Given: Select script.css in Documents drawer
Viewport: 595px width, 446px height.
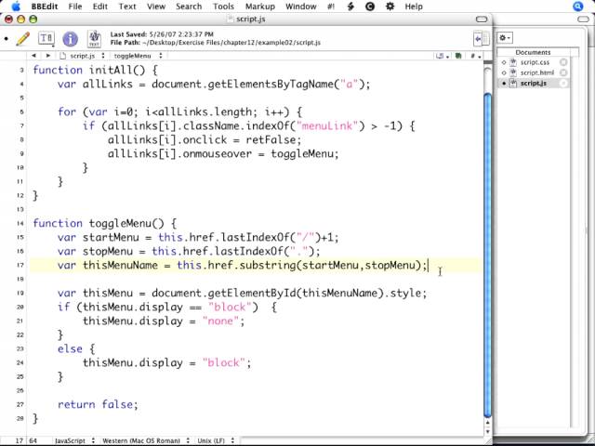Looking at the screenshot, I should 535,62.
